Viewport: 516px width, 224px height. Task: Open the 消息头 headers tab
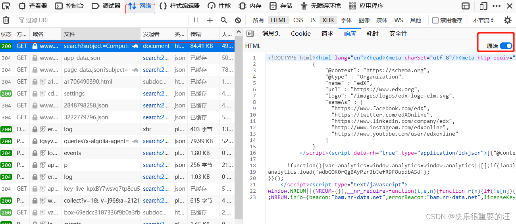(271, 34)
